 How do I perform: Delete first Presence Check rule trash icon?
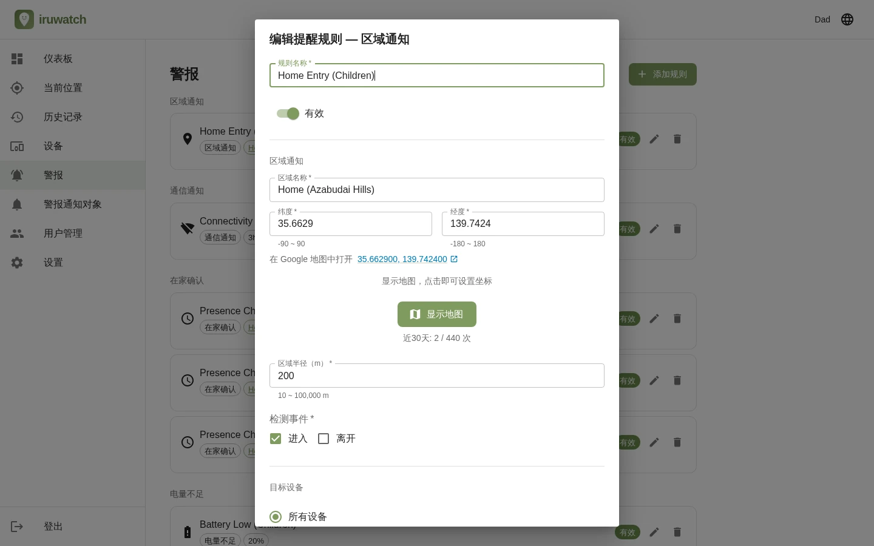tap(677, 318)
